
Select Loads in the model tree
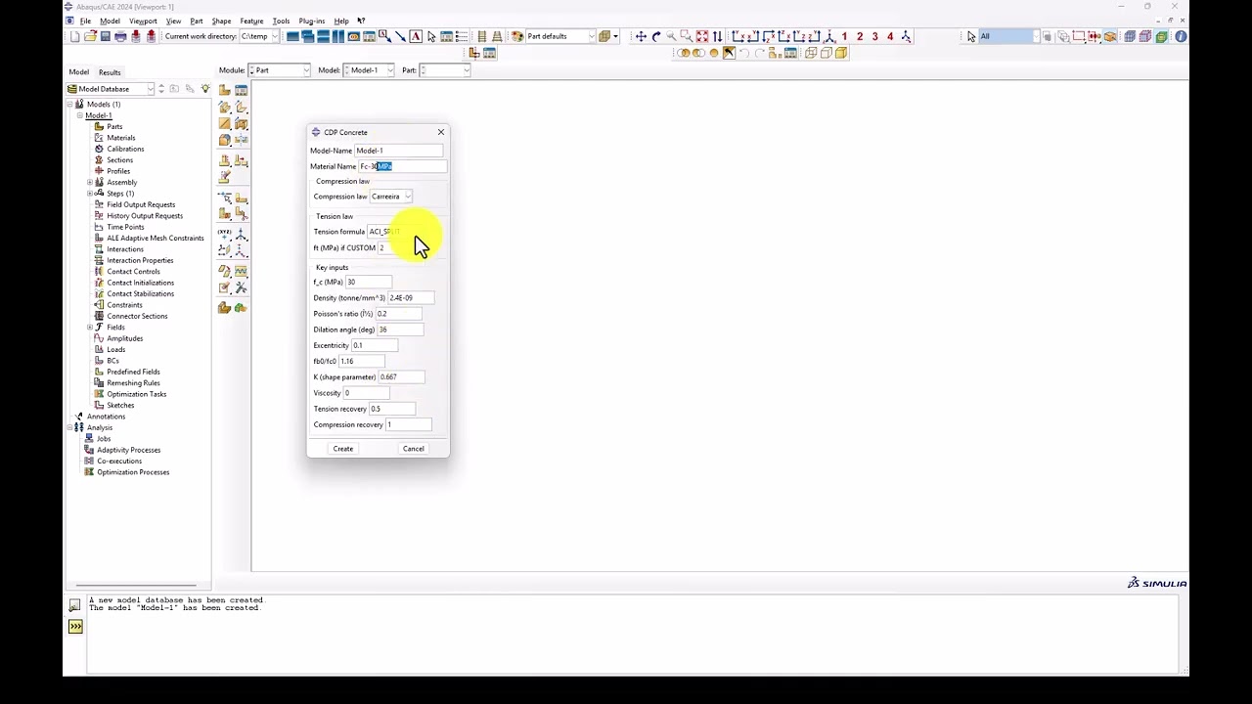[116, 350]
